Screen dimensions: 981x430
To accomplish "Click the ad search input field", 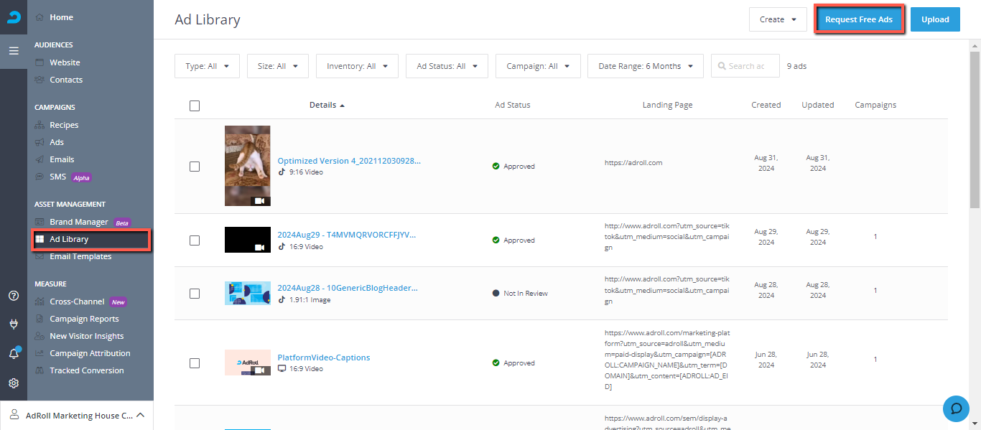I will coord(745,66).
